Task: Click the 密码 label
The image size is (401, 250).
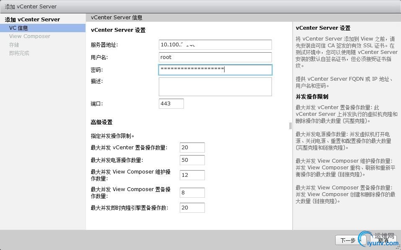Action: point(97,70)
